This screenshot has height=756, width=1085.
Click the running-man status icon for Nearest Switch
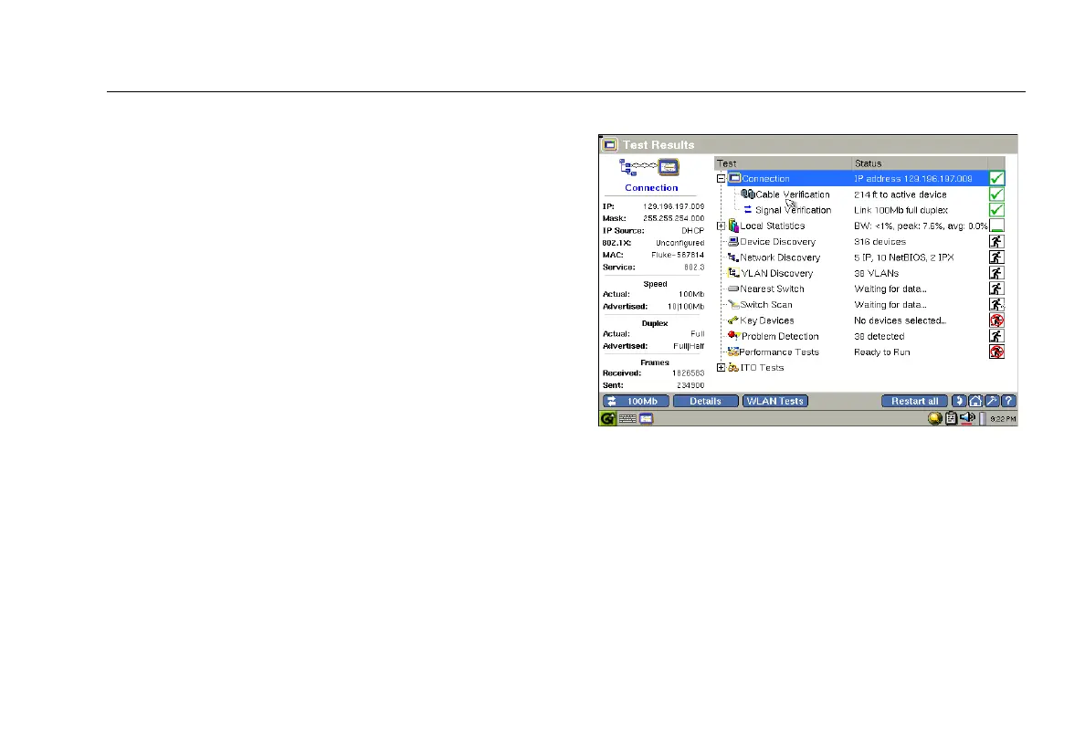click(996, 289)
